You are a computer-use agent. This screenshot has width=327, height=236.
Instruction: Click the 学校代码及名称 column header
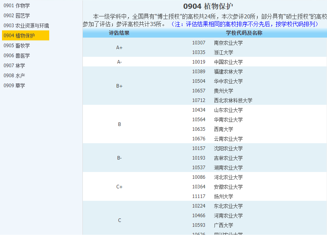coord(244,33)
